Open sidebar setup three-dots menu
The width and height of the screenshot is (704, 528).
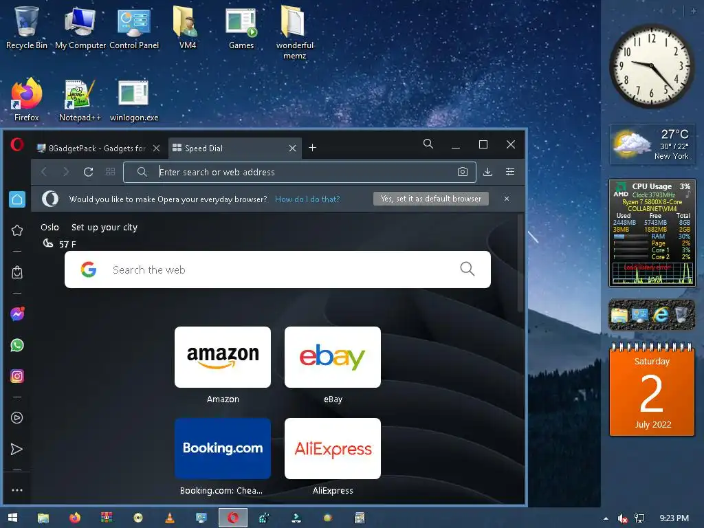pos(17,490)
